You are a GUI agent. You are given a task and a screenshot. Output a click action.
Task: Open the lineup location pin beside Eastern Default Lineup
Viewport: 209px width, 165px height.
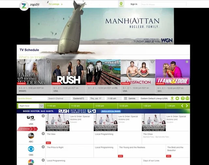point(172,98)
